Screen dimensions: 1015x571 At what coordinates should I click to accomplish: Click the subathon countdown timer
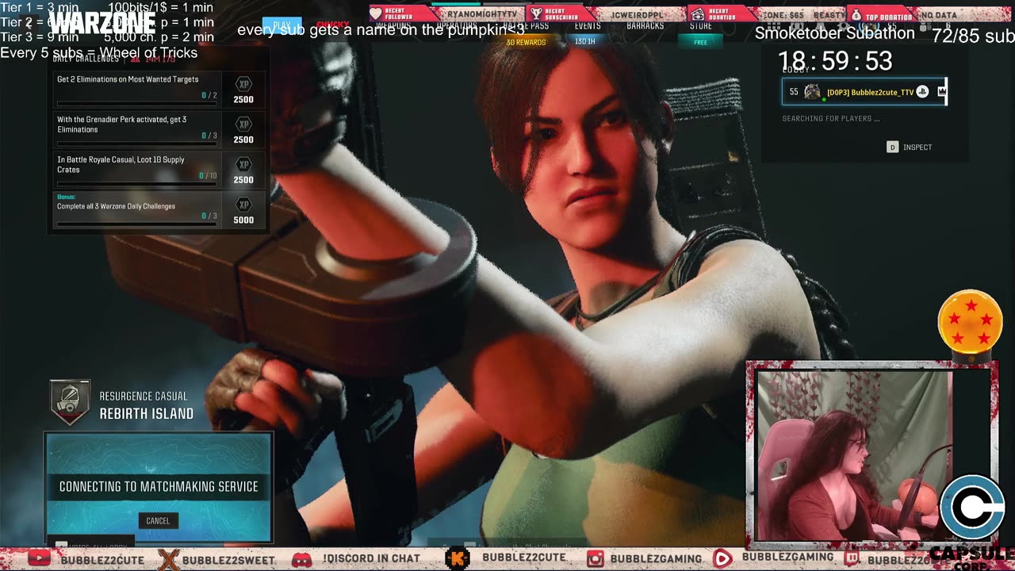pos(835,61)
